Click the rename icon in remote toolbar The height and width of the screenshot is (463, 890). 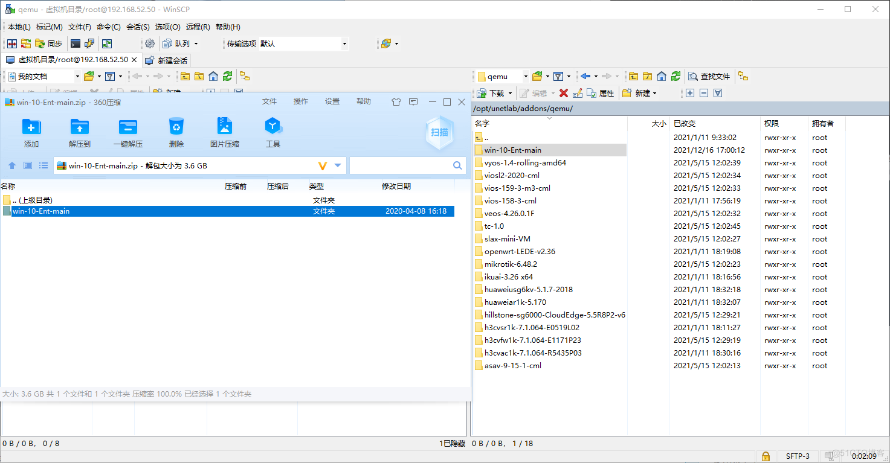tap(578, 93)
